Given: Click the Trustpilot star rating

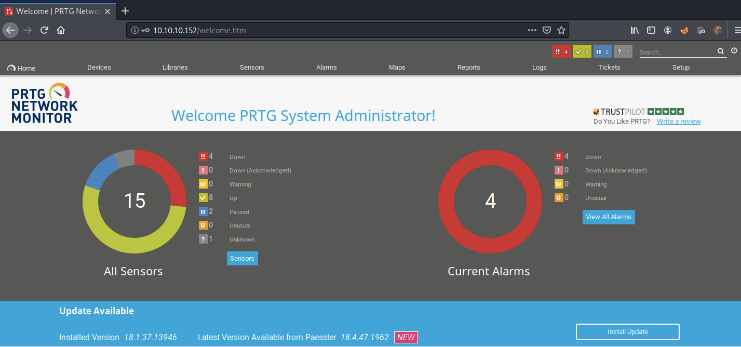Looking at the screenshot, I should click(x=666, y=111).
